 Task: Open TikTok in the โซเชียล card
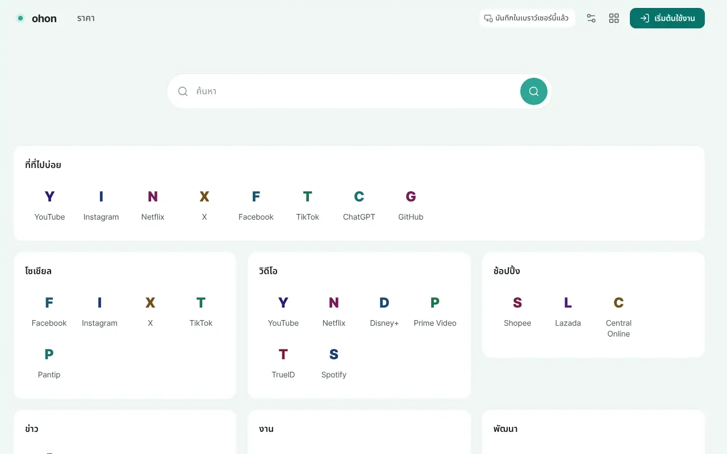[x=201, y=311]
